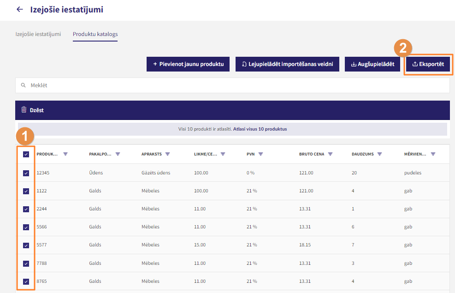The width and height of the screenshot is (455, 293).
Task: Go back using the arrow icon
Action: [x=19, y=9]
